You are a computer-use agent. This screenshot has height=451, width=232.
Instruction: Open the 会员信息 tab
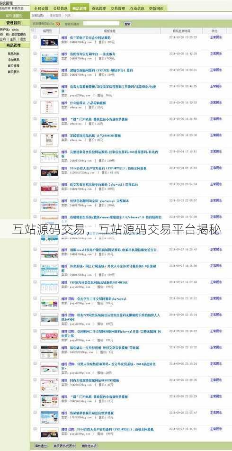click(x=61, y=9)
